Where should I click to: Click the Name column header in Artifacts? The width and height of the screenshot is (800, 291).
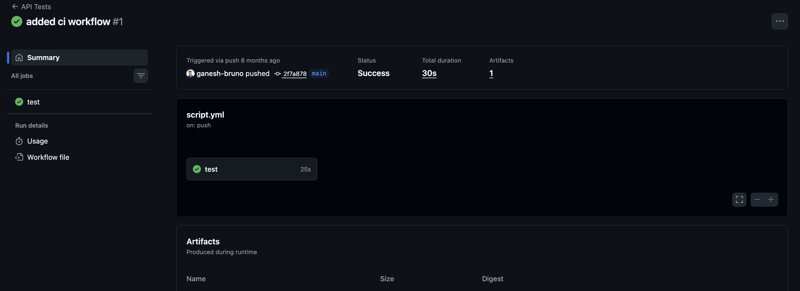pos(196,279)
